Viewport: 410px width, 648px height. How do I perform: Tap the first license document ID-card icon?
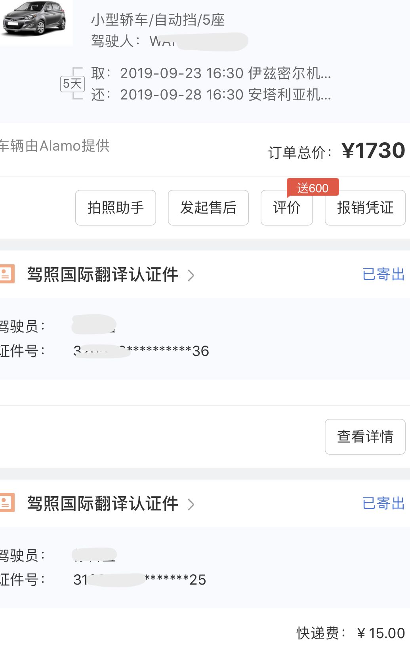pyautogui.click(x=6, y=274)
